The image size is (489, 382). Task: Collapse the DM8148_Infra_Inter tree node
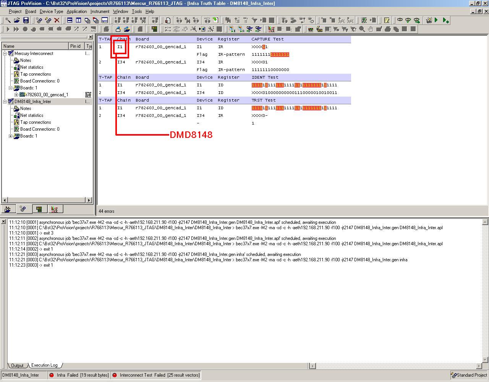(x=5, y=102)
